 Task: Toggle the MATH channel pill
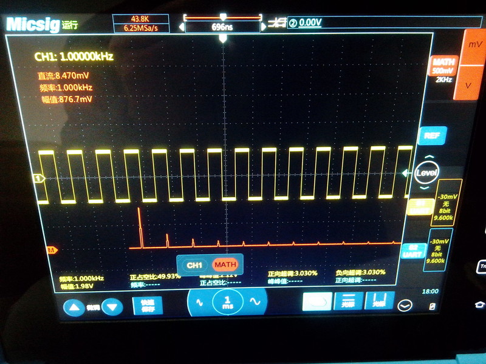226,265
